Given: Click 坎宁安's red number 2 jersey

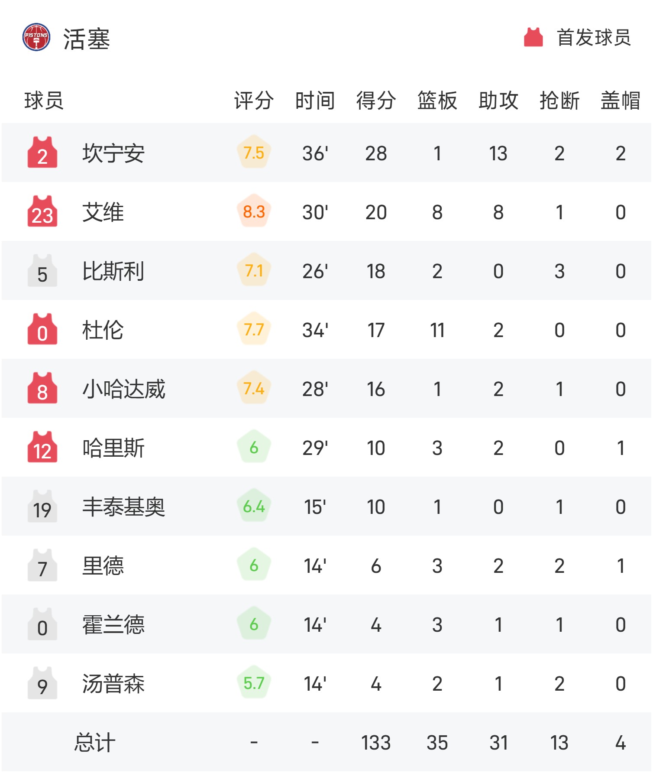Looking at the screenshot, I should coord(42,152).
